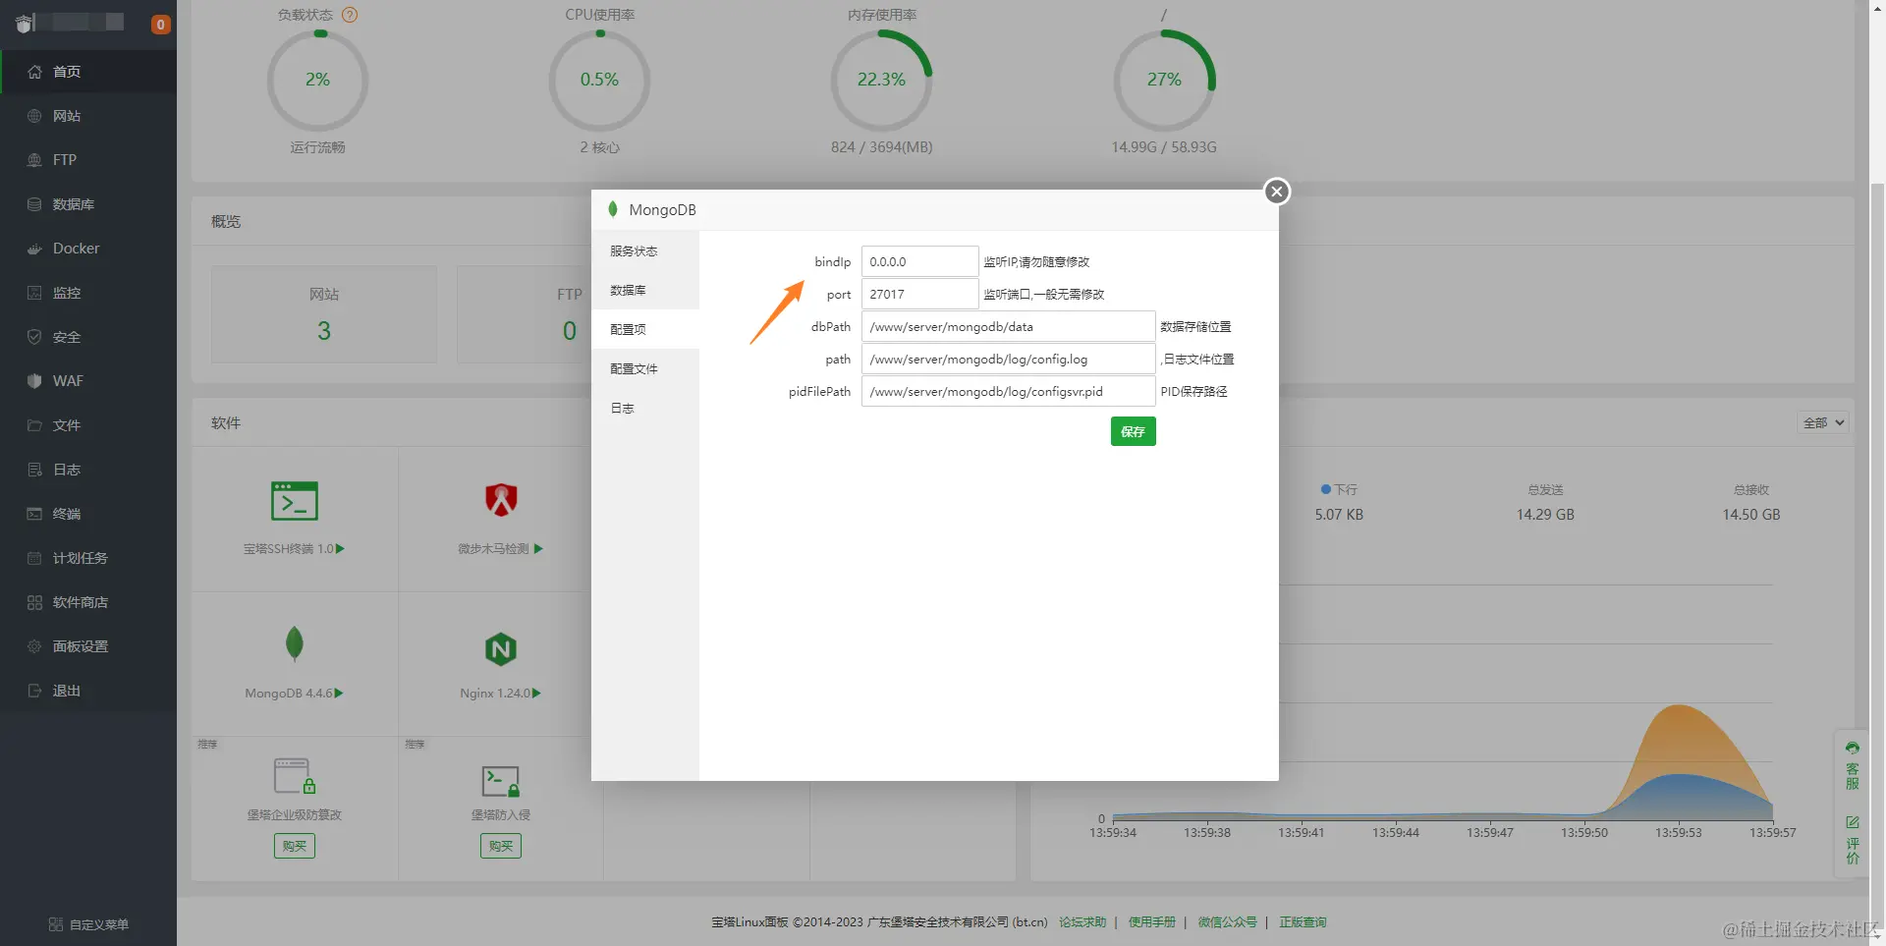
Task: Select the 配置项 tab in MongoDB dialog
Action: (645, 329)
